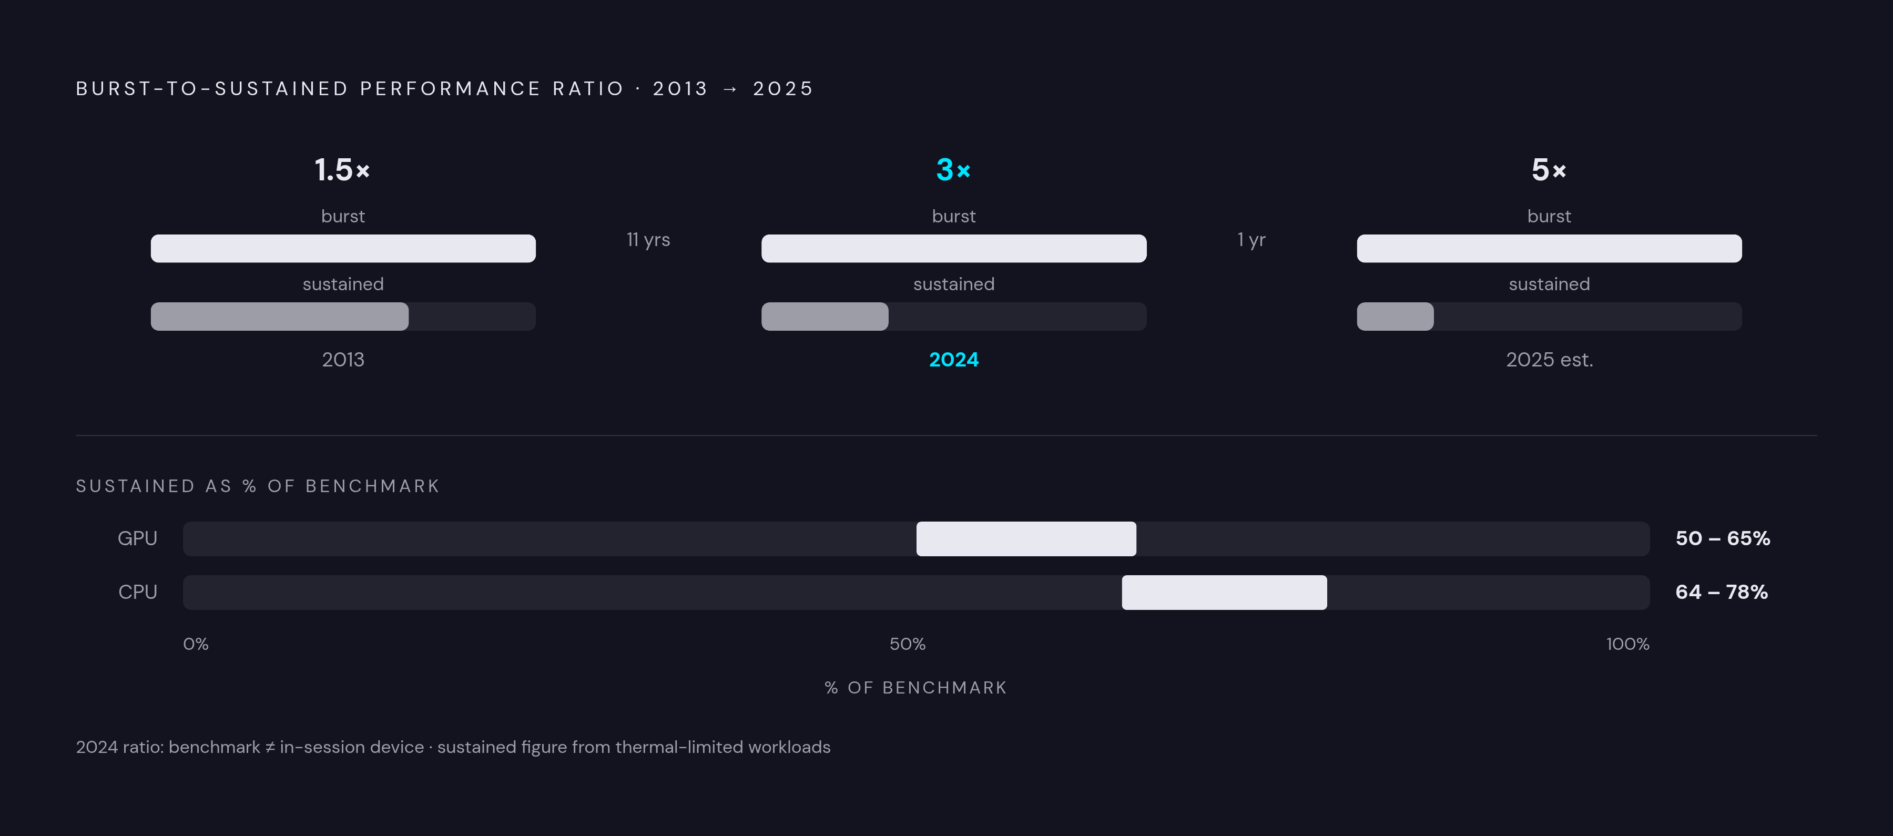The image size is (1893, 836).
Task: Click the 2013 year label
Action: 343,359
